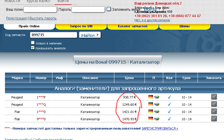Uncheck 'показывать аналоги' checkbox
This screenshot has width=224, height=140.
coord(33,48)
